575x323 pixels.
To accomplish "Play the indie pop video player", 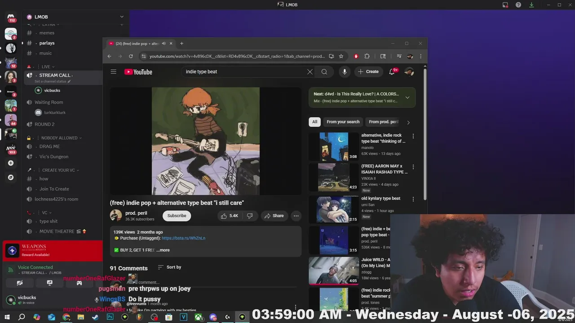I will click(x=206, y=141).
